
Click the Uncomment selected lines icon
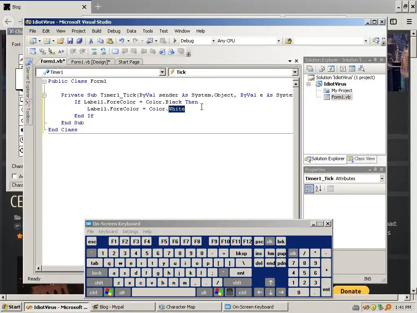click(x=103, y=51)
